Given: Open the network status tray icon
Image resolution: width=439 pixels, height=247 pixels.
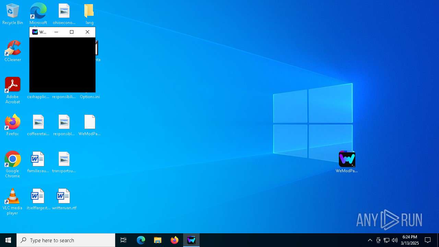Looking at the screenshot, I should coord(387,240).
